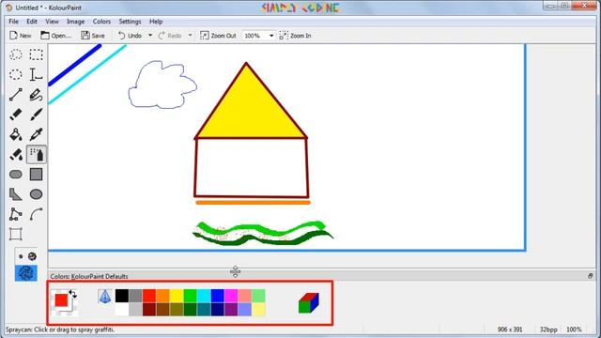
Task: Pick the cyan palette swatch
Action: tap(204, 296)
